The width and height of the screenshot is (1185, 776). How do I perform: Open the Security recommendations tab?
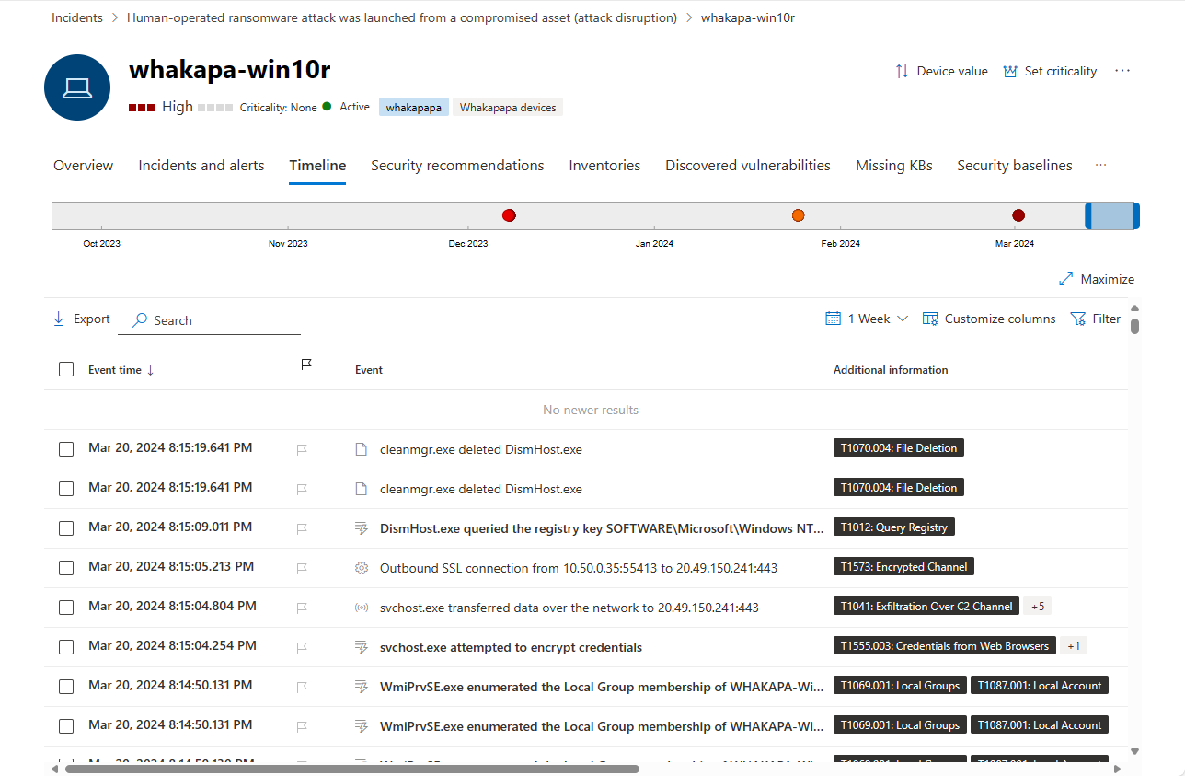(x=457, y=166)
